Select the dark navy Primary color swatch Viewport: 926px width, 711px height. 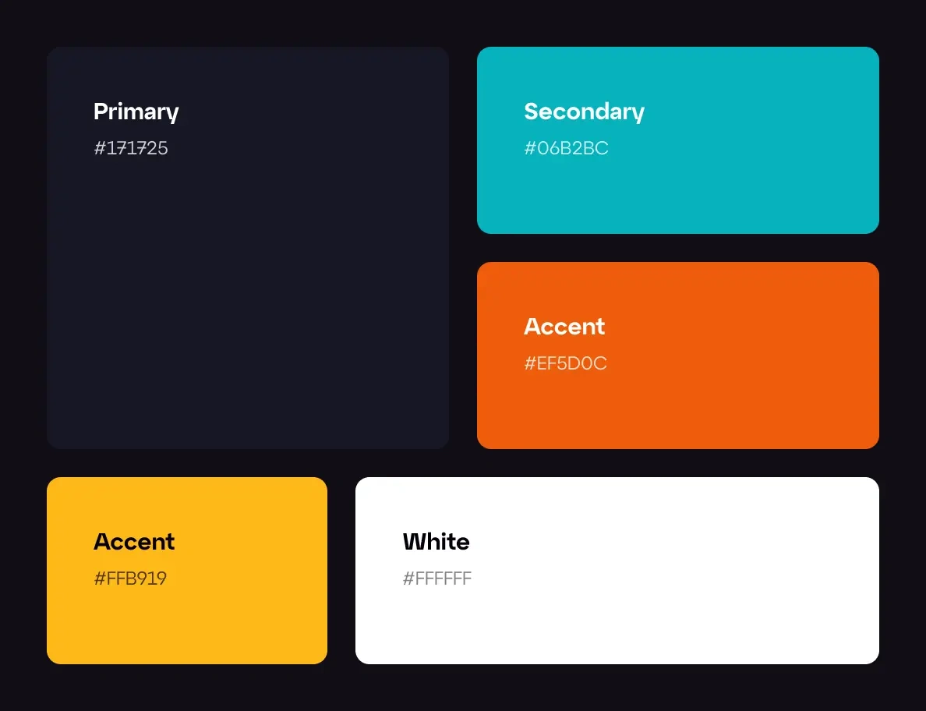(247, 247)
